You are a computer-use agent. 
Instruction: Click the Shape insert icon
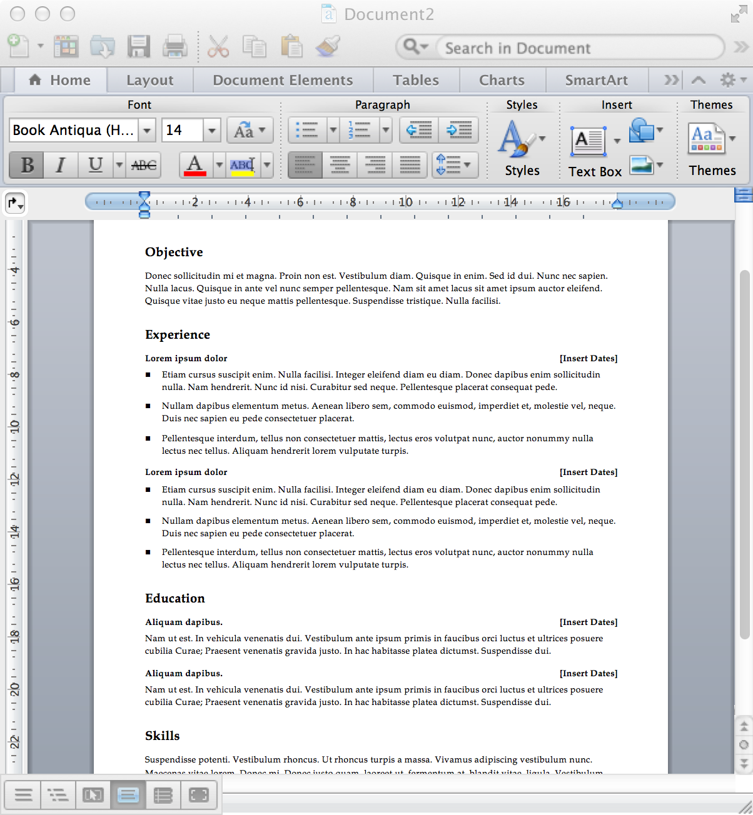(x=642, y=130)
